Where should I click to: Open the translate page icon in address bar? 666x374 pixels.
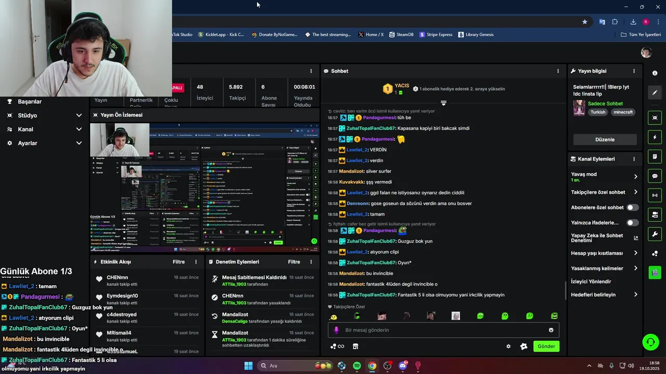602,22
